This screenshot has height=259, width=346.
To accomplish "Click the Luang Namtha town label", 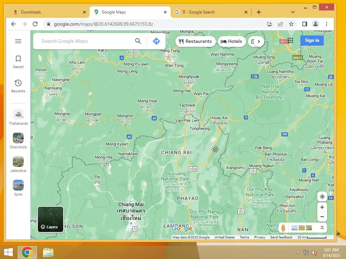I will click(x=280, y=71).
